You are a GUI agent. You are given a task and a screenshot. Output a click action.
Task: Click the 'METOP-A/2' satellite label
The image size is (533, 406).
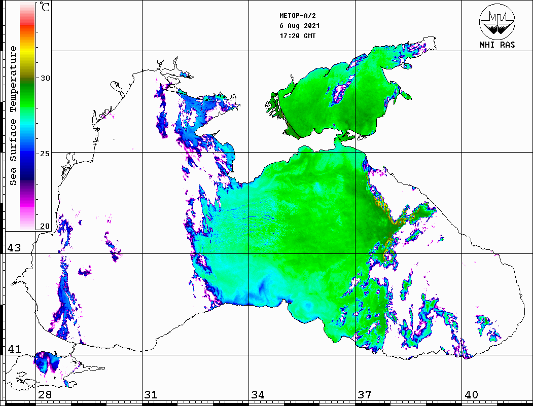click(x=298, y=16)
